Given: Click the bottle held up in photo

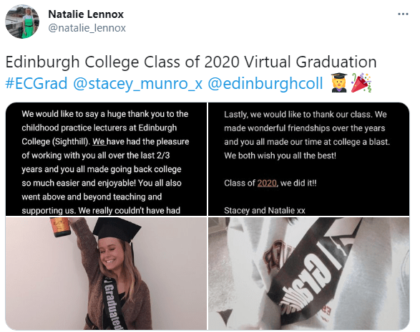Looking at the screenshot, I should point(60,227).
